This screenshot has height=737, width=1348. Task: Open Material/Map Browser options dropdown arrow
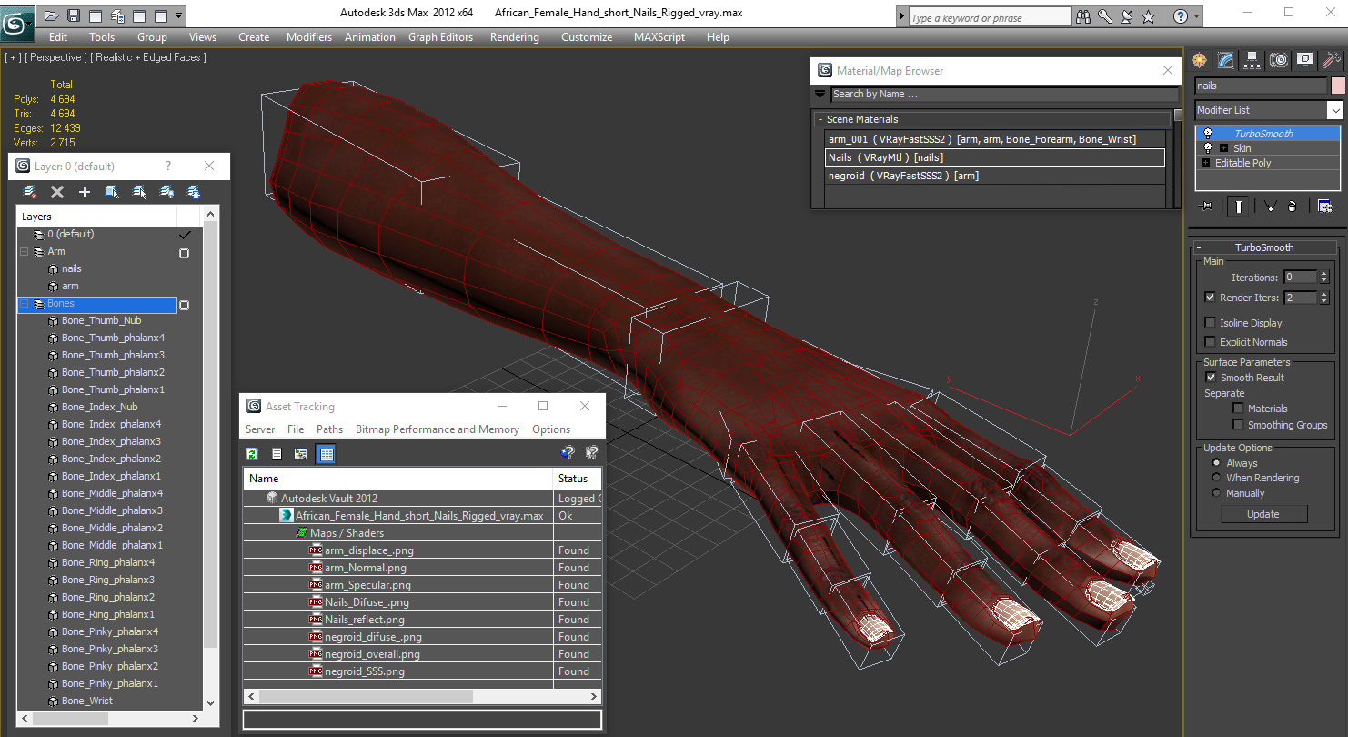pyautogui.click(x=820, y=95)
